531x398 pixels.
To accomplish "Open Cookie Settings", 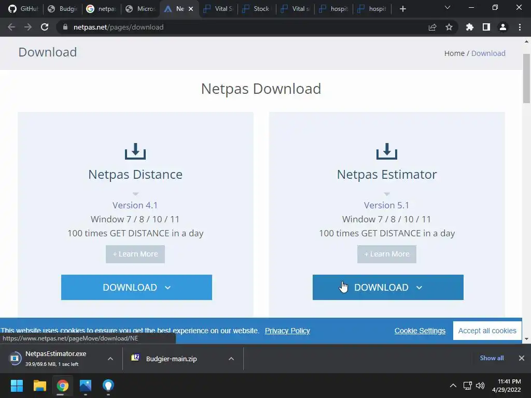I will (420, 331).
